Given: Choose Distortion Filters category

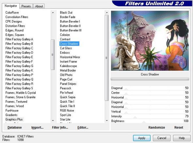Looking at the screenshot, I should pos(15,26).
